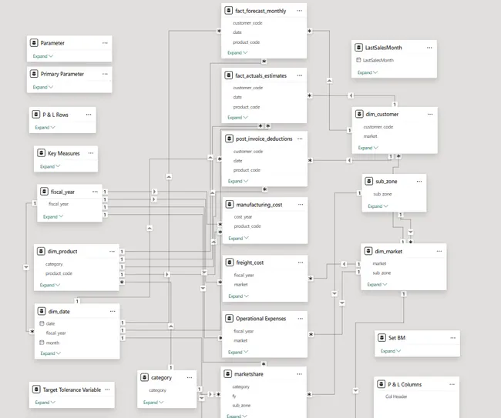Viewport: 501px width, 418px height.
Task: Expand the Set BM table
Action: click(391, 351)
